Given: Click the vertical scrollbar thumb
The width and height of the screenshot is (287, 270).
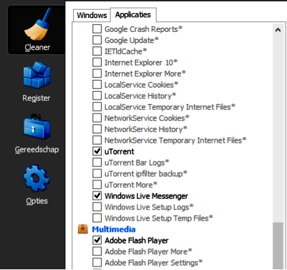Looking at the screenshot, I should click(278, 246).
